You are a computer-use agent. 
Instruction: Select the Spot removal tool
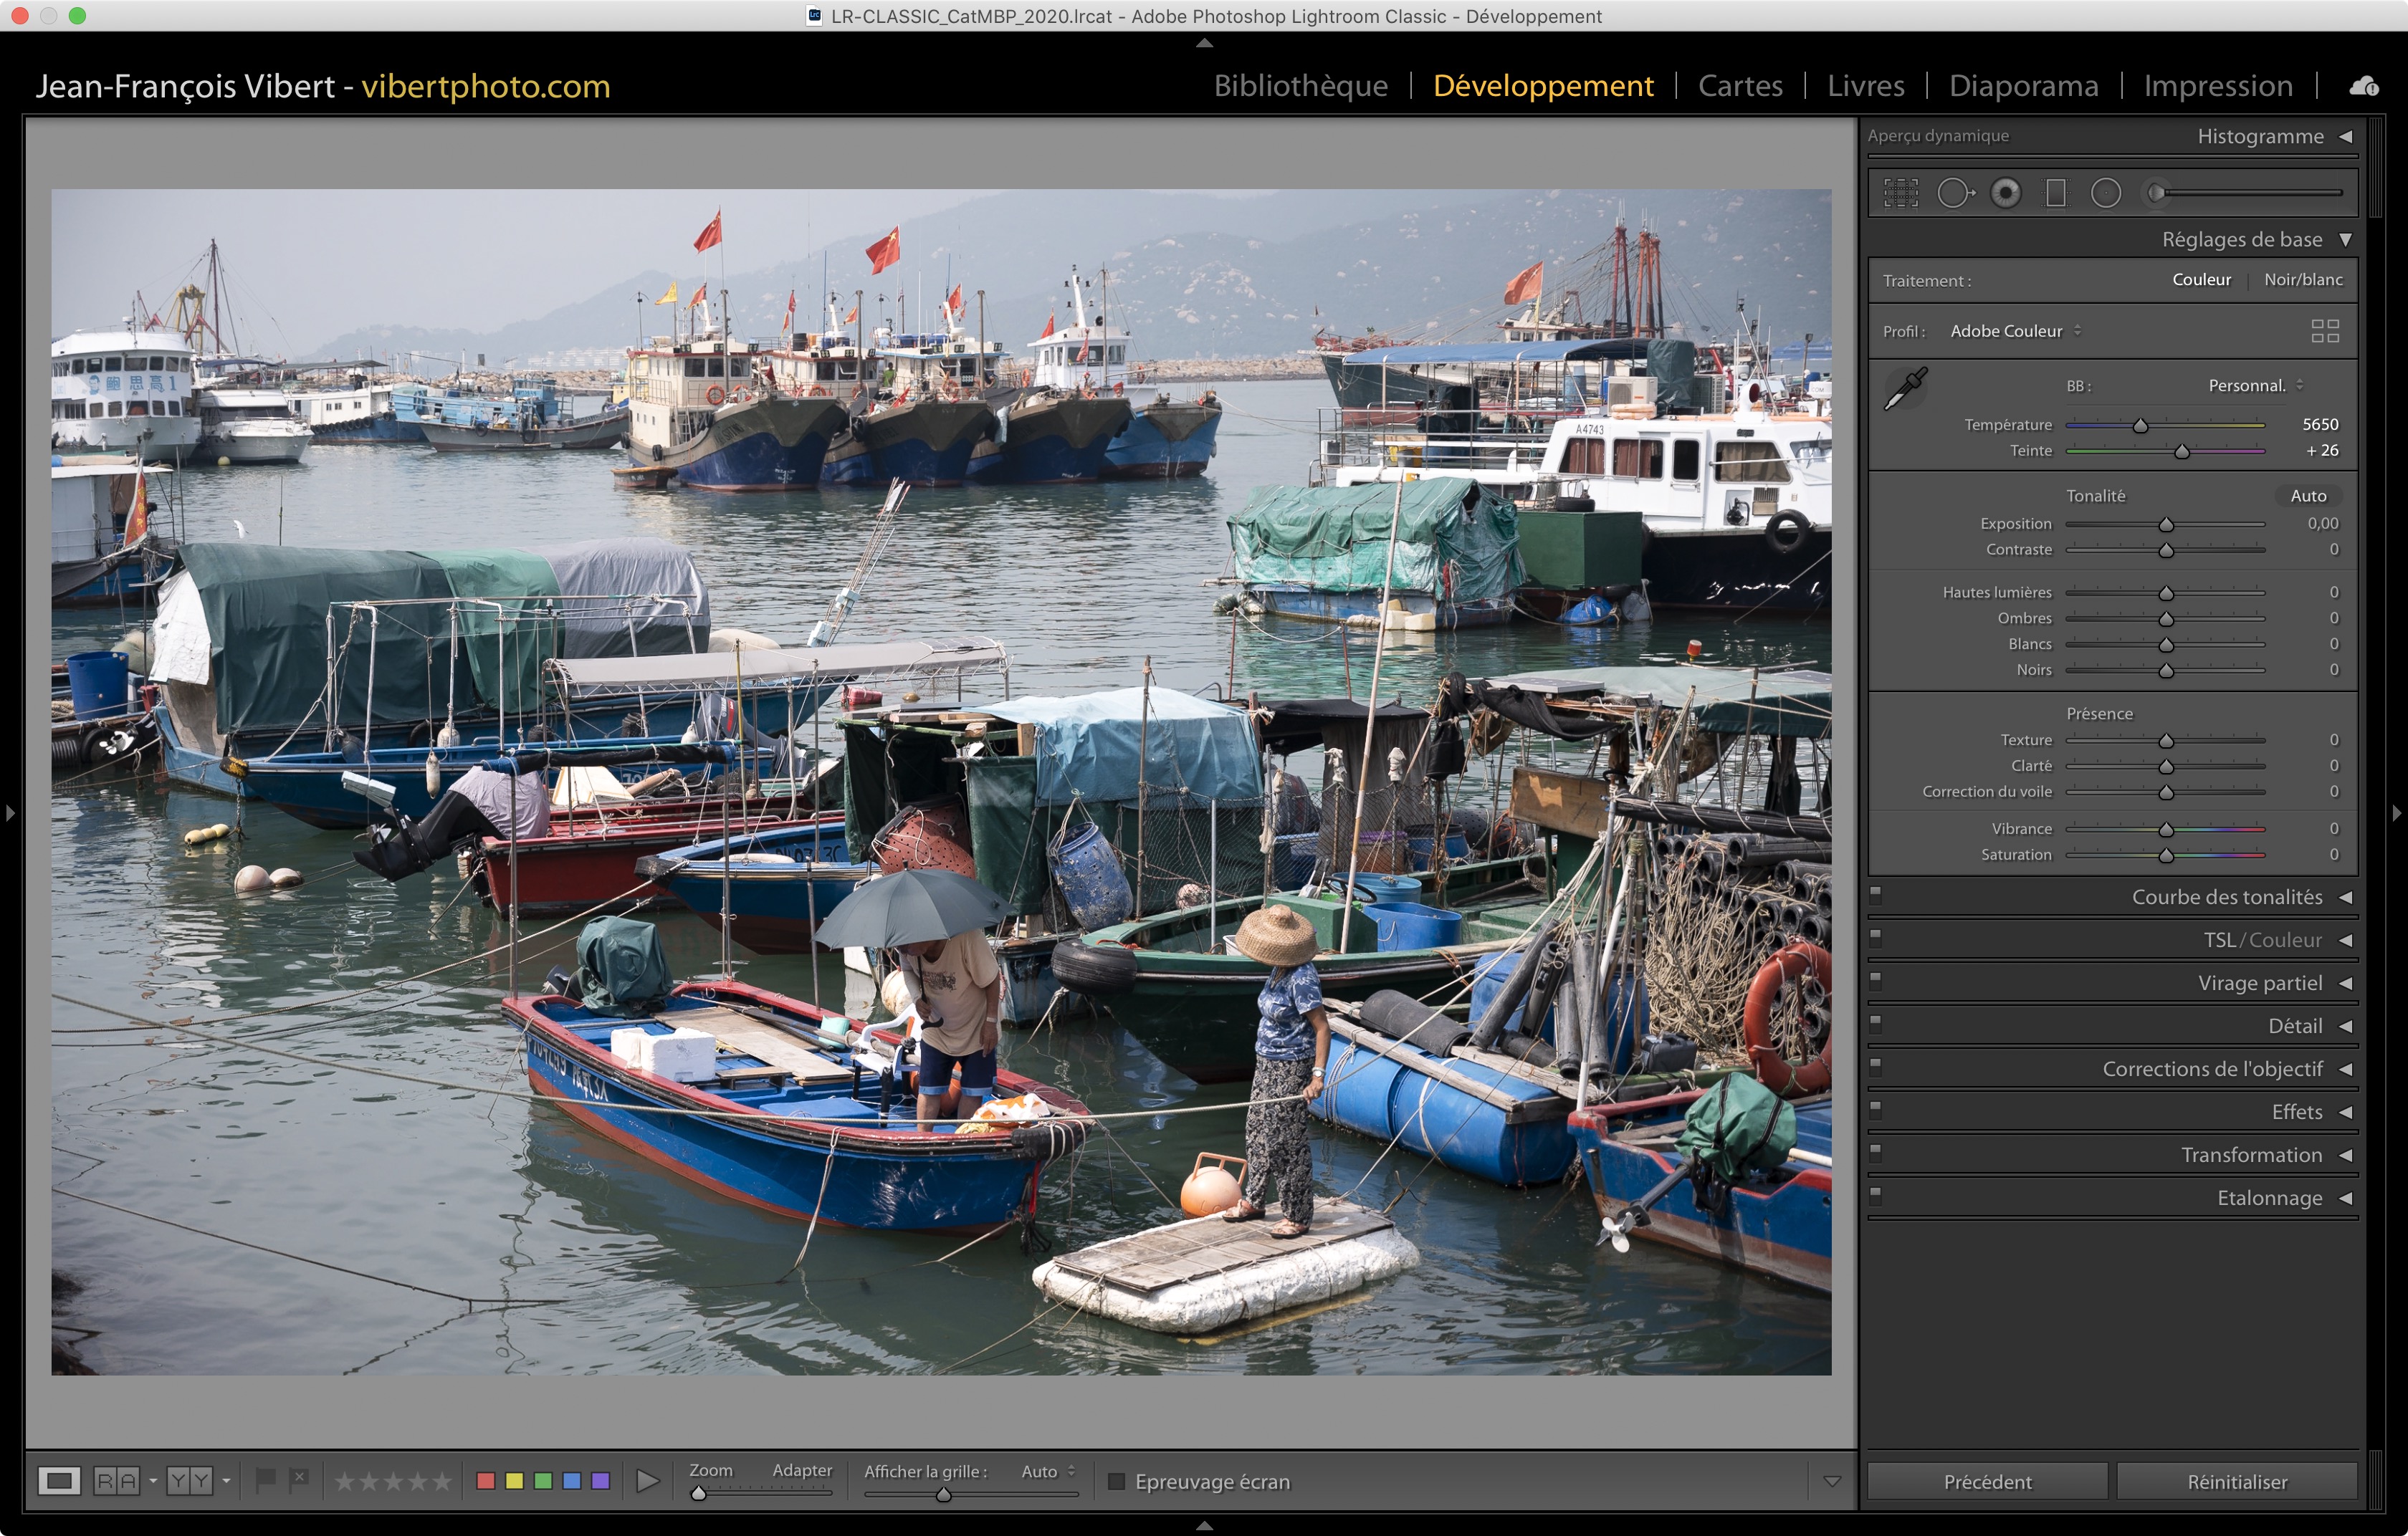pos(1954,193)
